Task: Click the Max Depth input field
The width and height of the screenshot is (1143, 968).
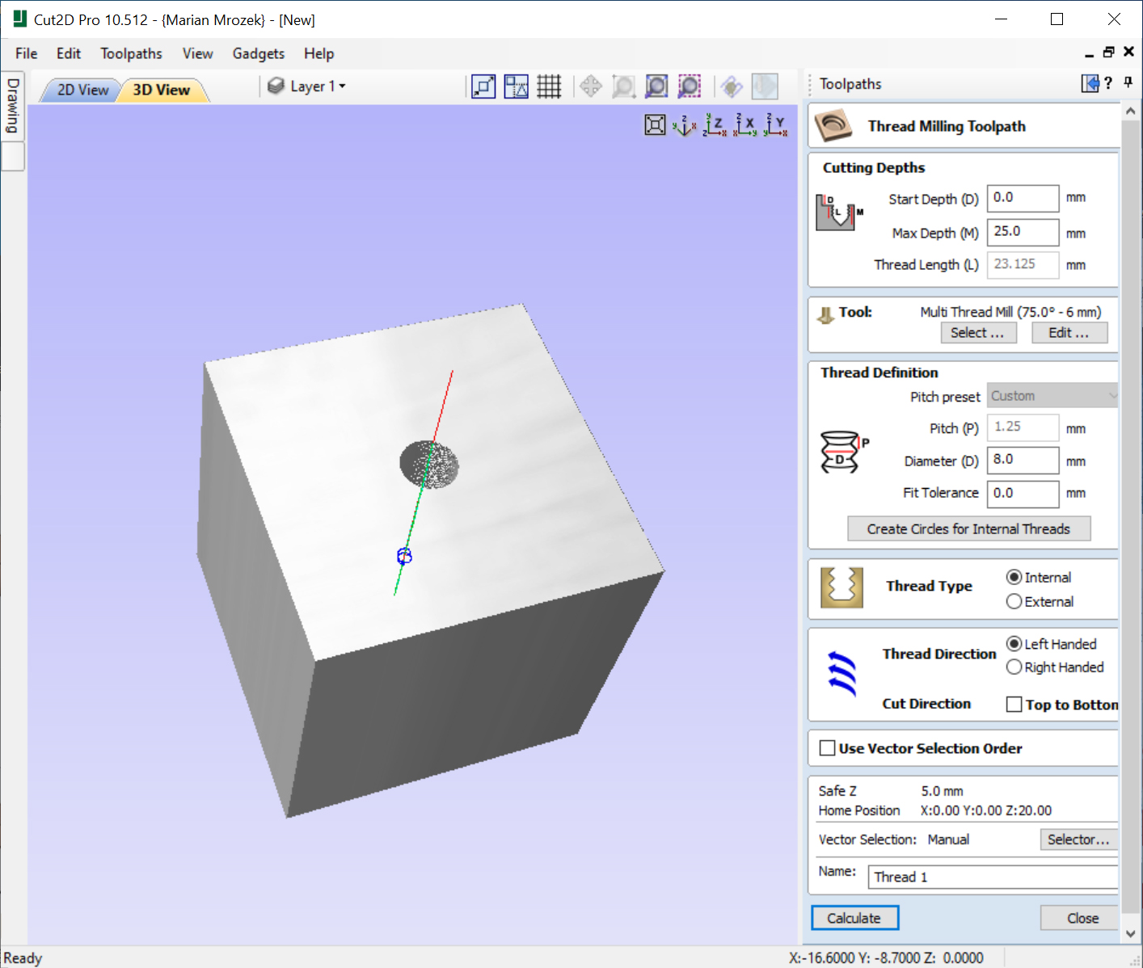Action: click(x=1022, y=232)
